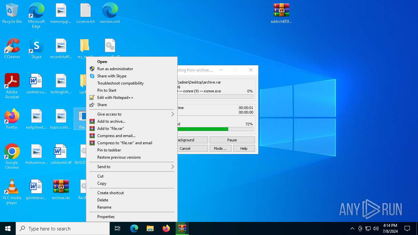Select the centralsou... Word document icon
The image size is (418, 235).
point(36,84)
